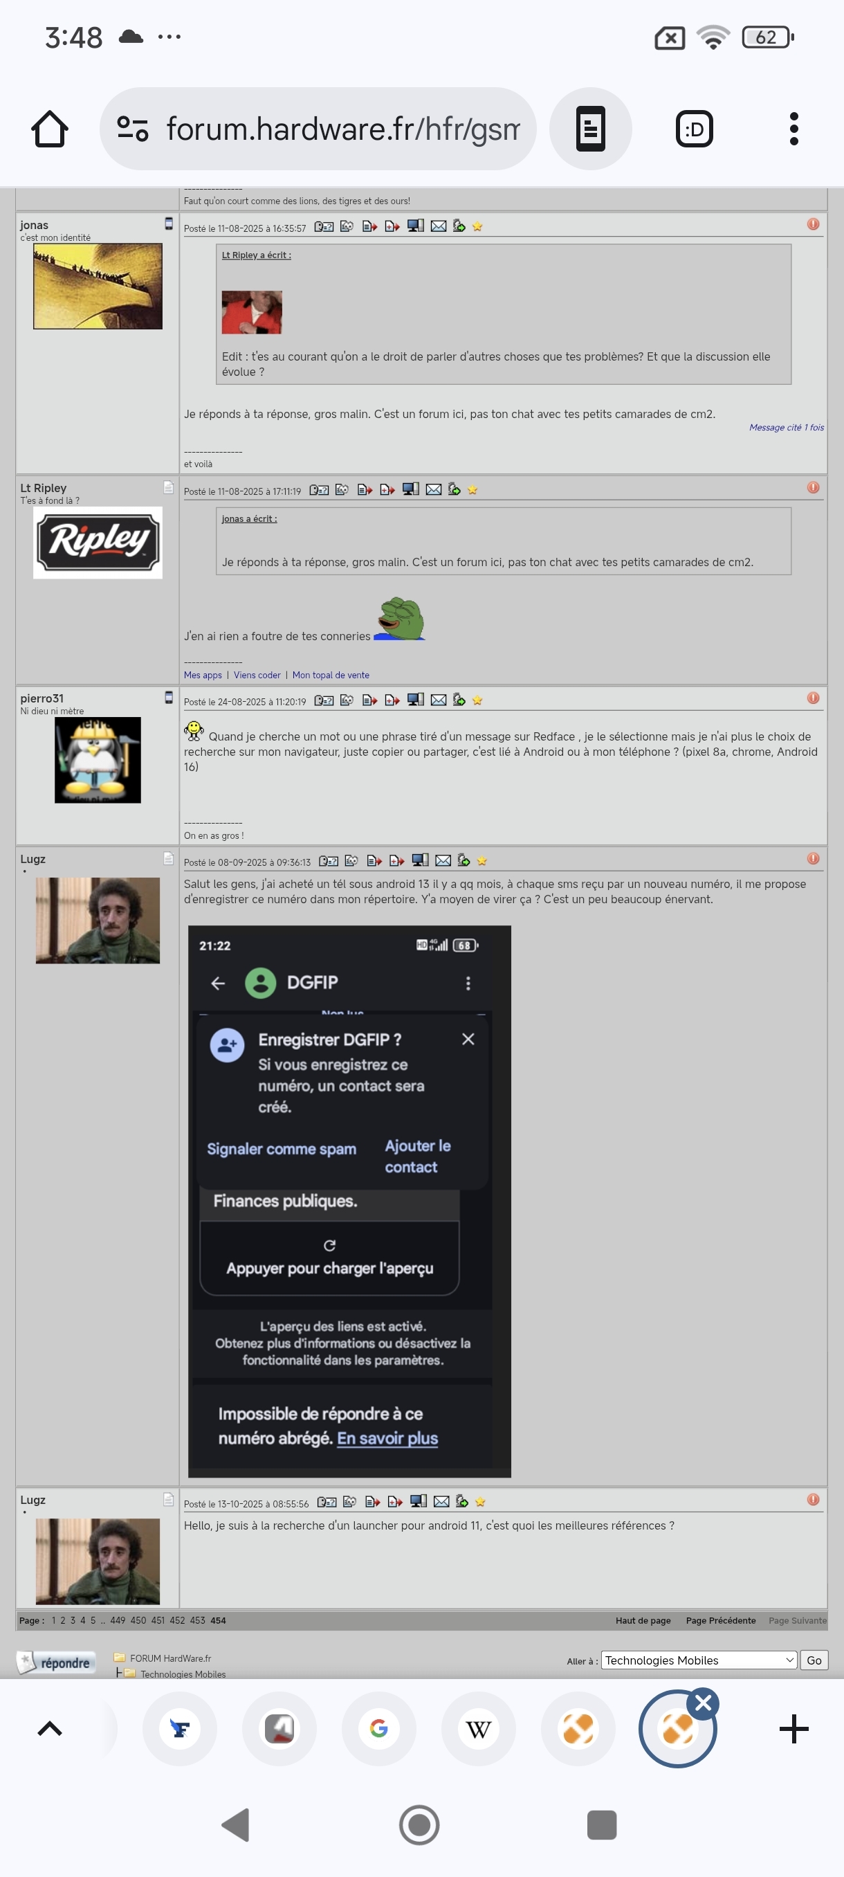The image size is (844, 1877).
Task: Add jonas's 16:35:57 post to favorites star
Action: [478, 226]
